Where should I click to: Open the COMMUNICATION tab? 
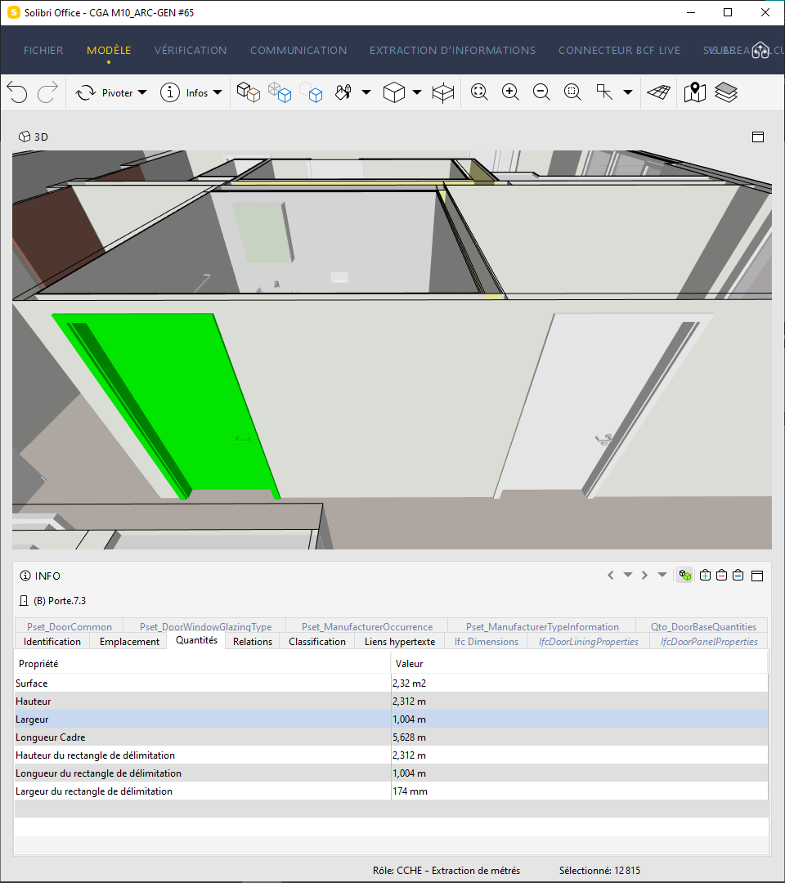[298, 50]
